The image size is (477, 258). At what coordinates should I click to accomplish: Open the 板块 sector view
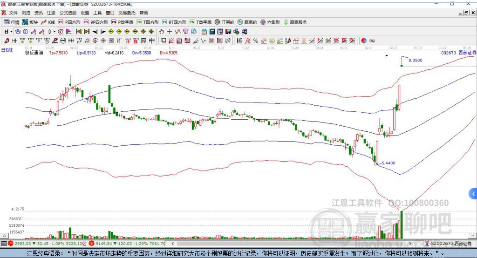click(30, 22)
